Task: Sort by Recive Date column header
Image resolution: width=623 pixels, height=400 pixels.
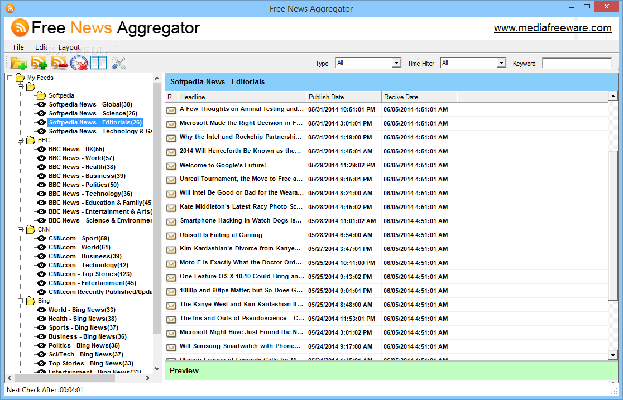Action: point(419,97)
